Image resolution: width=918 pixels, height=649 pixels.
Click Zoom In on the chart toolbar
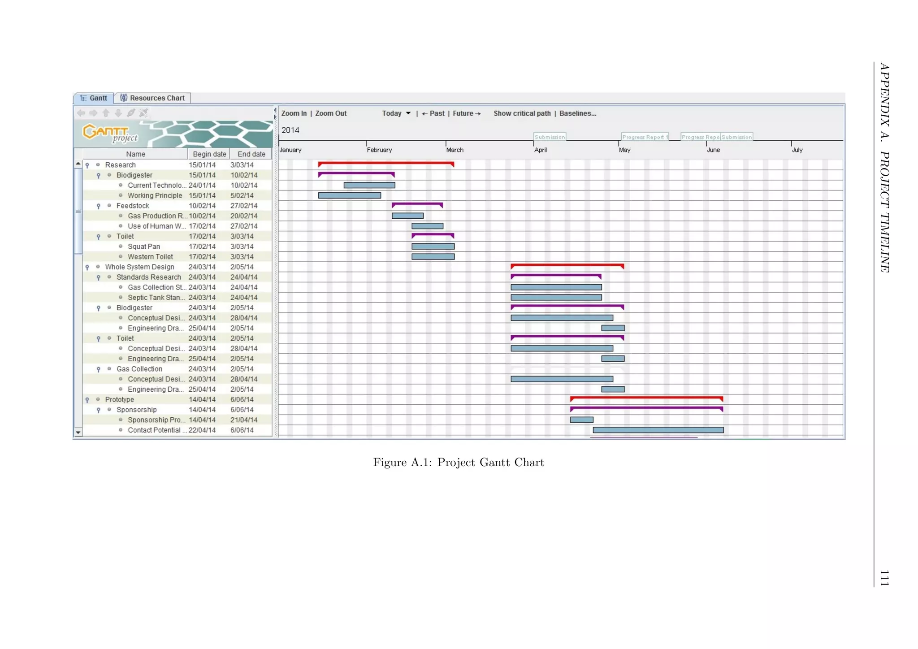click(x=294, y=113)
